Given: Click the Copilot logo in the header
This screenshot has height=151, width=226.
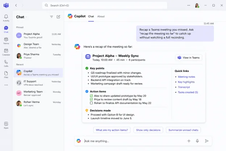Looking at the screenshot, I should click(70, 16).
